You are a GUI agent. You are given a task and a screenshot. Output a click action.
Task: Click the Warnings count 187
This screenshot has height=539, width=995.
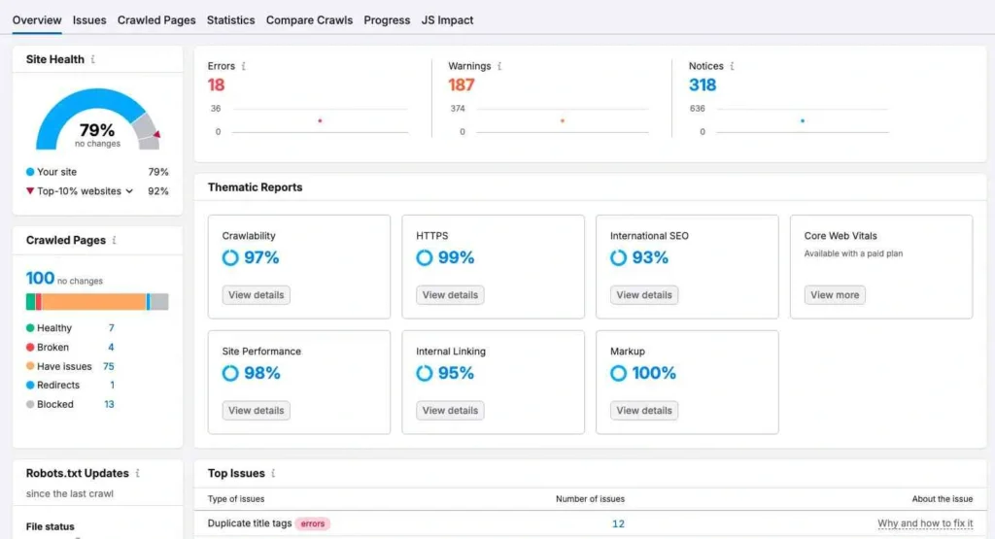tap(462, 84)
